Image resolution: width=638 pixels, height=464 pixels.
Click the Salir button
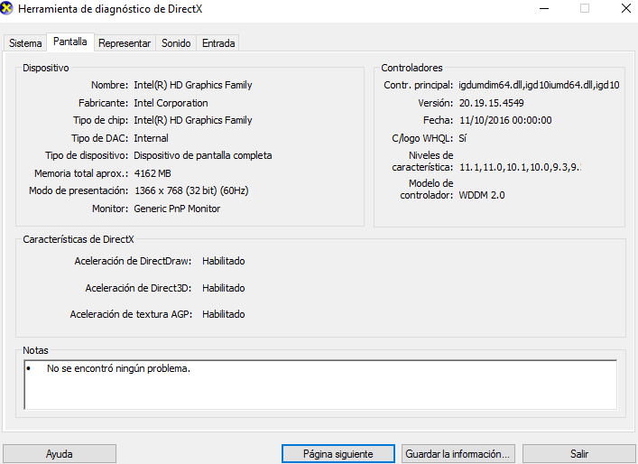coord(579,454)
